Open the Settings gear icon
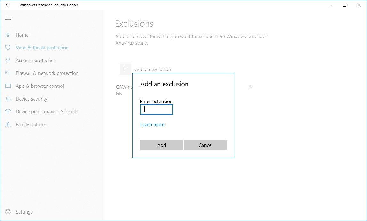 [x=8, y=212]
